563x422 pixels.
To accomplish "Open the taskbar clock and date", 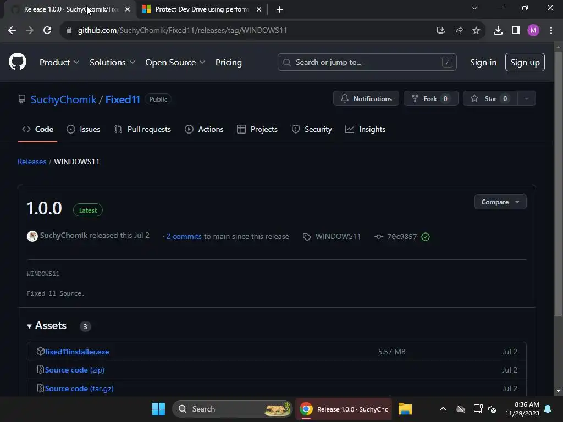I will click(522, 409).
